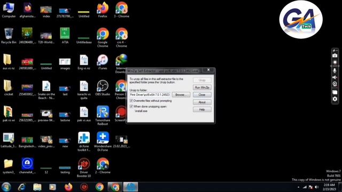Show hidden system tray icons
This screenshot has width=342, height=192.
tap(298, 187)
